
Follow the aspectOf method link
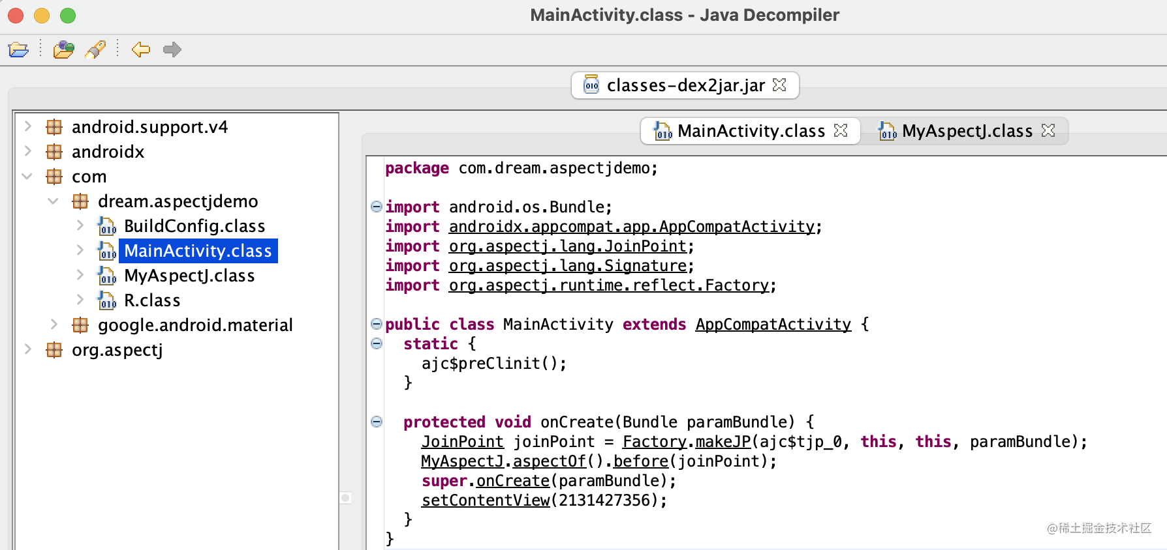click(x=549, y=461)
